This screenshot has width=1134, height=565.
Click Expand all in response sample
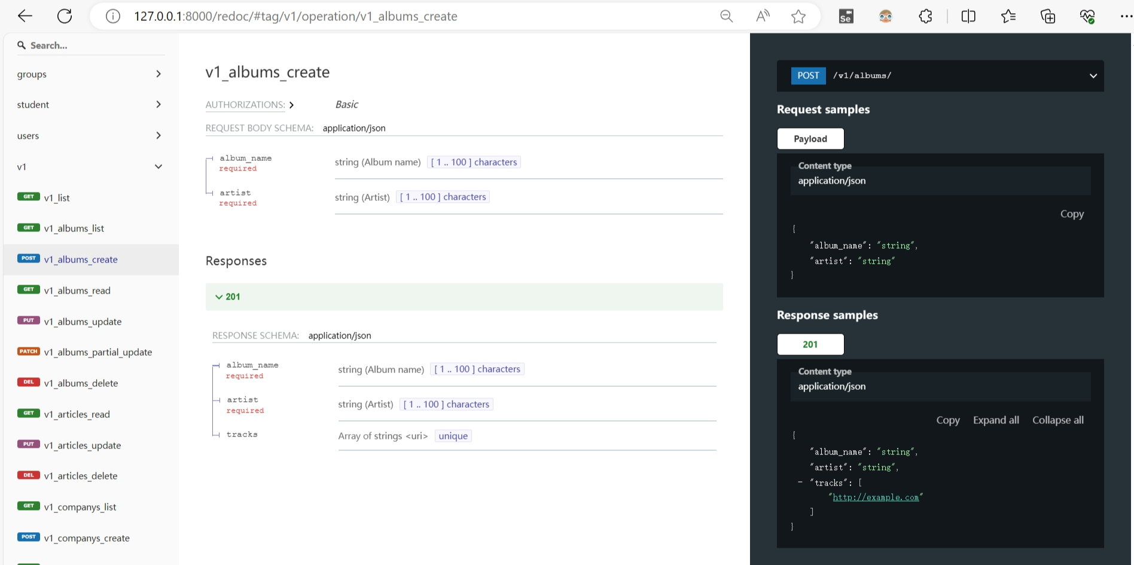pyautogui.click(x=996, y=420)
